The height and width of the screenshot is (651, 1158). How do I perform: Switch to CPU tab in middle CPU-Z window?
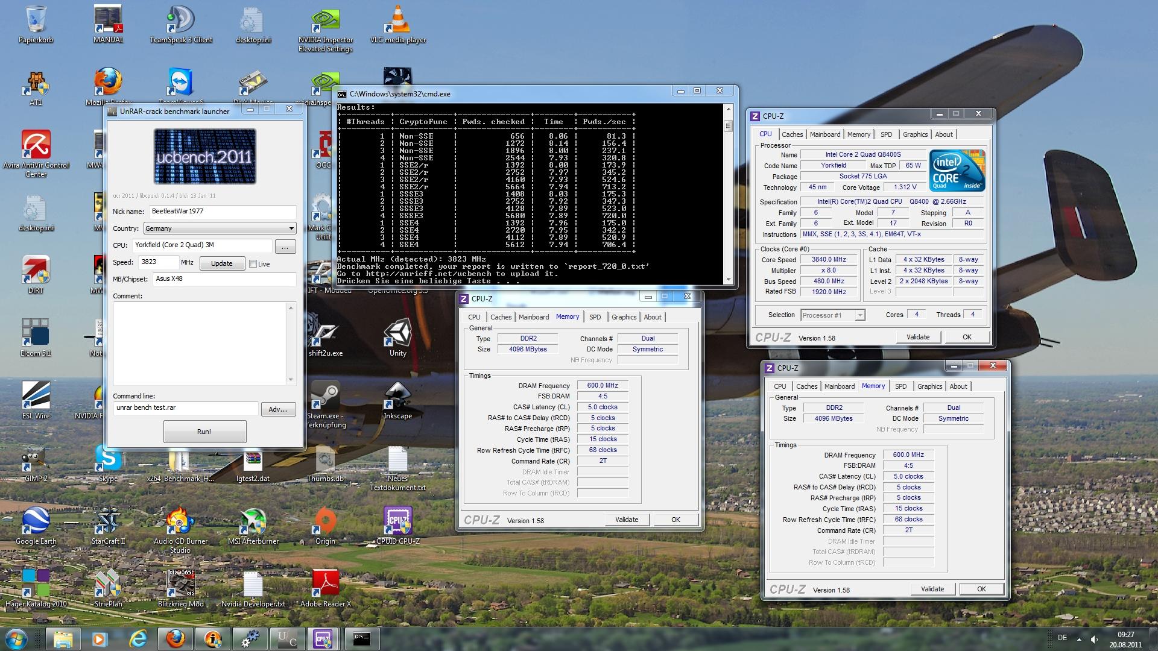(474, 317)
